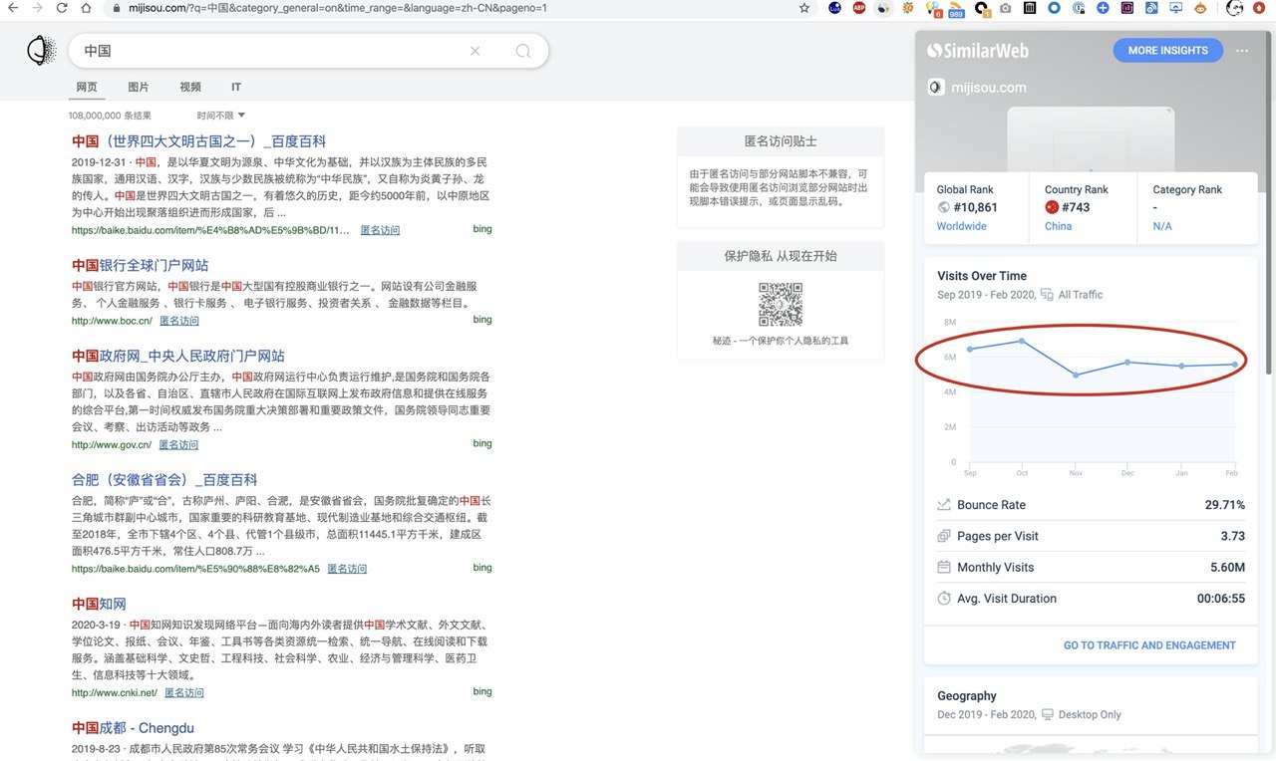Expand the 时间不限 time filter dropdown
The image size is (1276, 761).
click(220, 116)
